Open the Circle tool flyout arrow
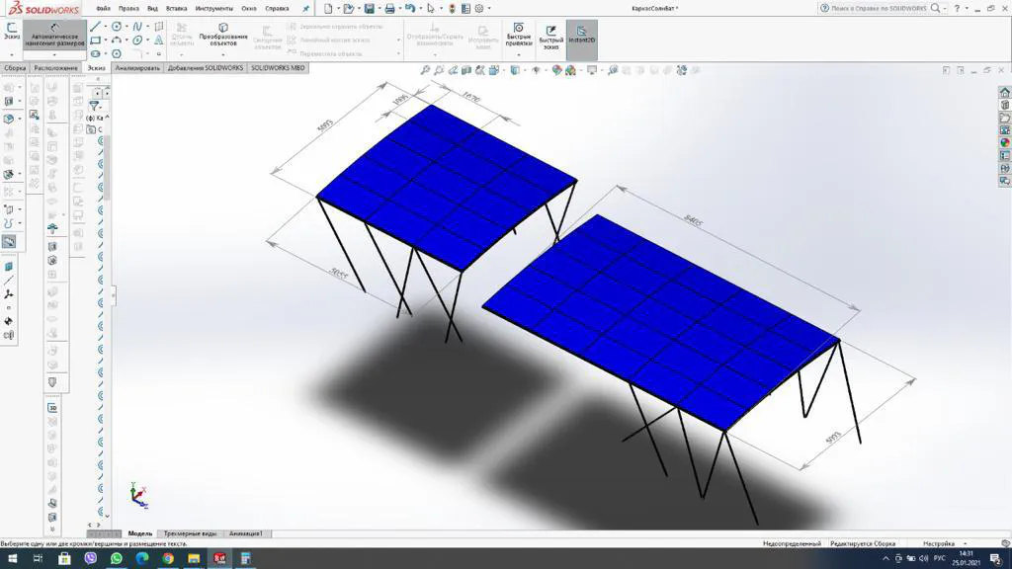The image size is (1012, 569). coord(126,27)
